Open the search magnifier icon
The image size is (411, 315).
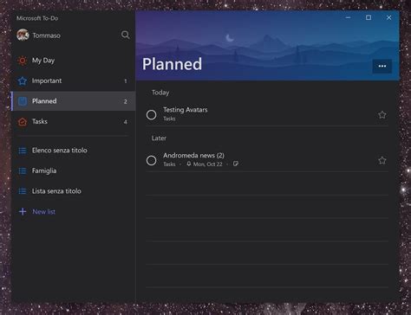coord(125,35)
